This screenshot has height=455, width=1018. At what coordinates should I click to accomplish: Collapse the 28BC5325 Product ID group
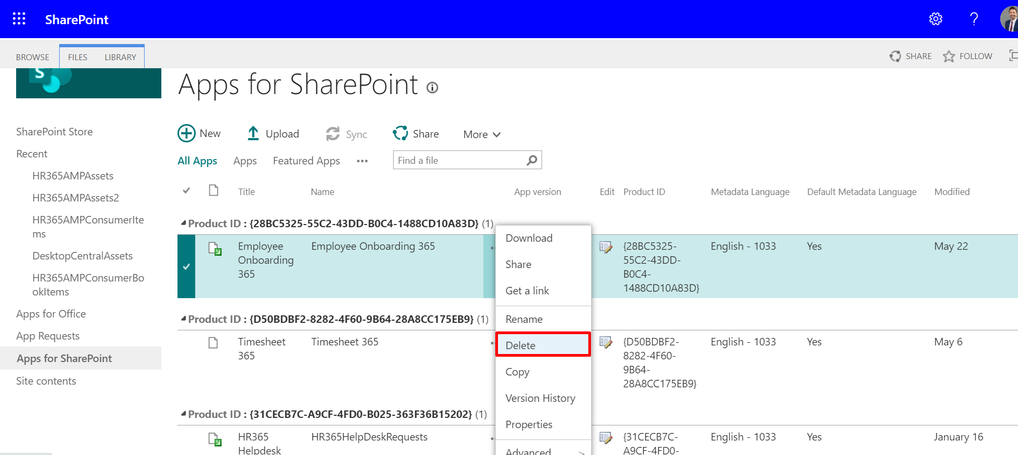[183, 223]
